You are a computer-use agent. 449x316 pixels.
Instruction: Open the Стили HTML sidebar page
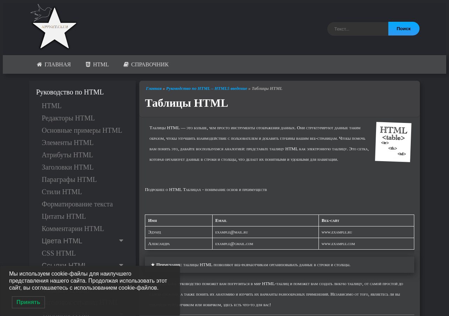click(x=62, y=192)
